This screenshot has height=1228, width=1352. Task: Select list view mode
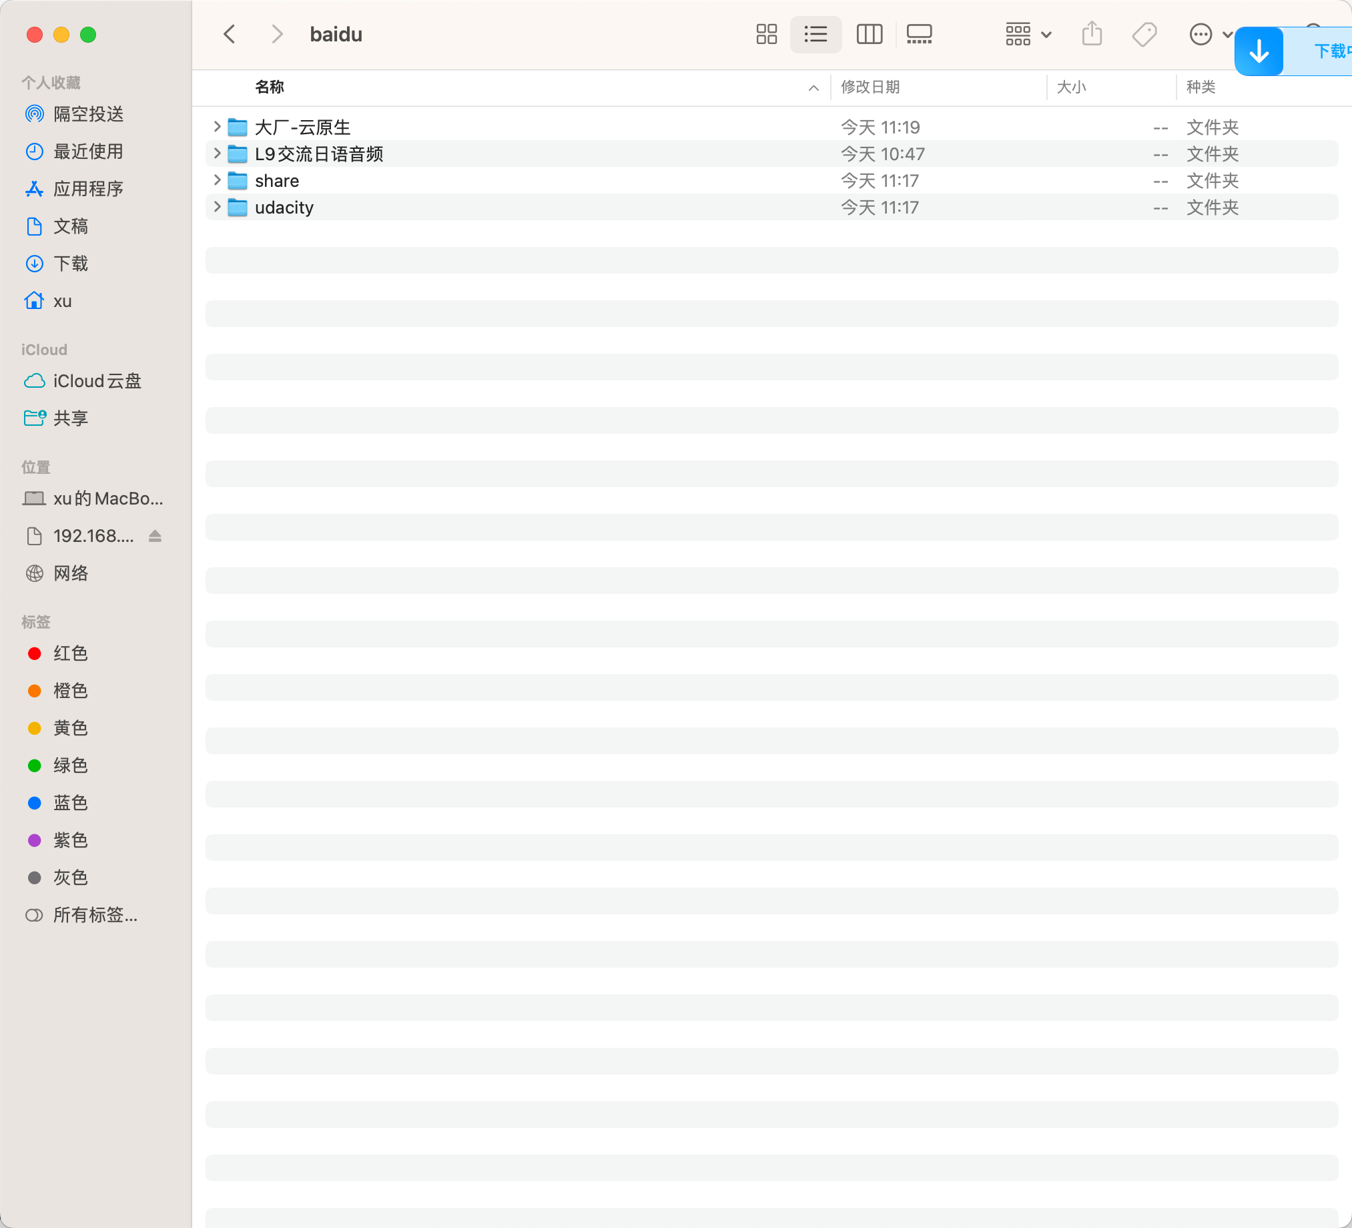point(815,34)
